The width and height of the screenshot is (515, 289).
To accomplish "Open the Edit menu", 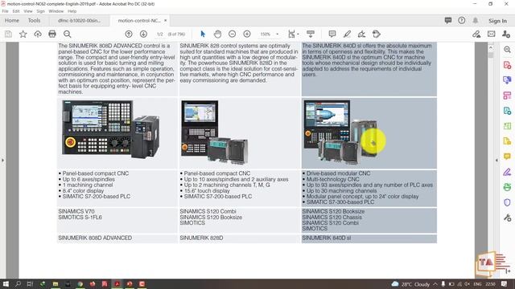I will pyautogui.click(x=16, y=11).
